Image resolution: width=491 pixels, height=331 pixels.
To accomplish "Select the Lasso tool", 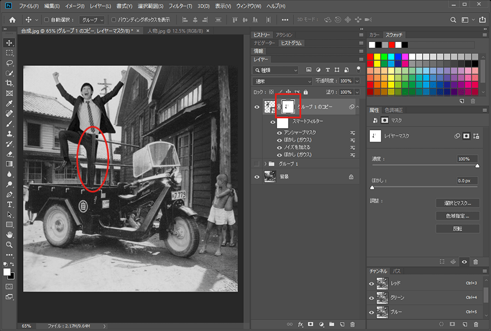I will click(9, 63).
